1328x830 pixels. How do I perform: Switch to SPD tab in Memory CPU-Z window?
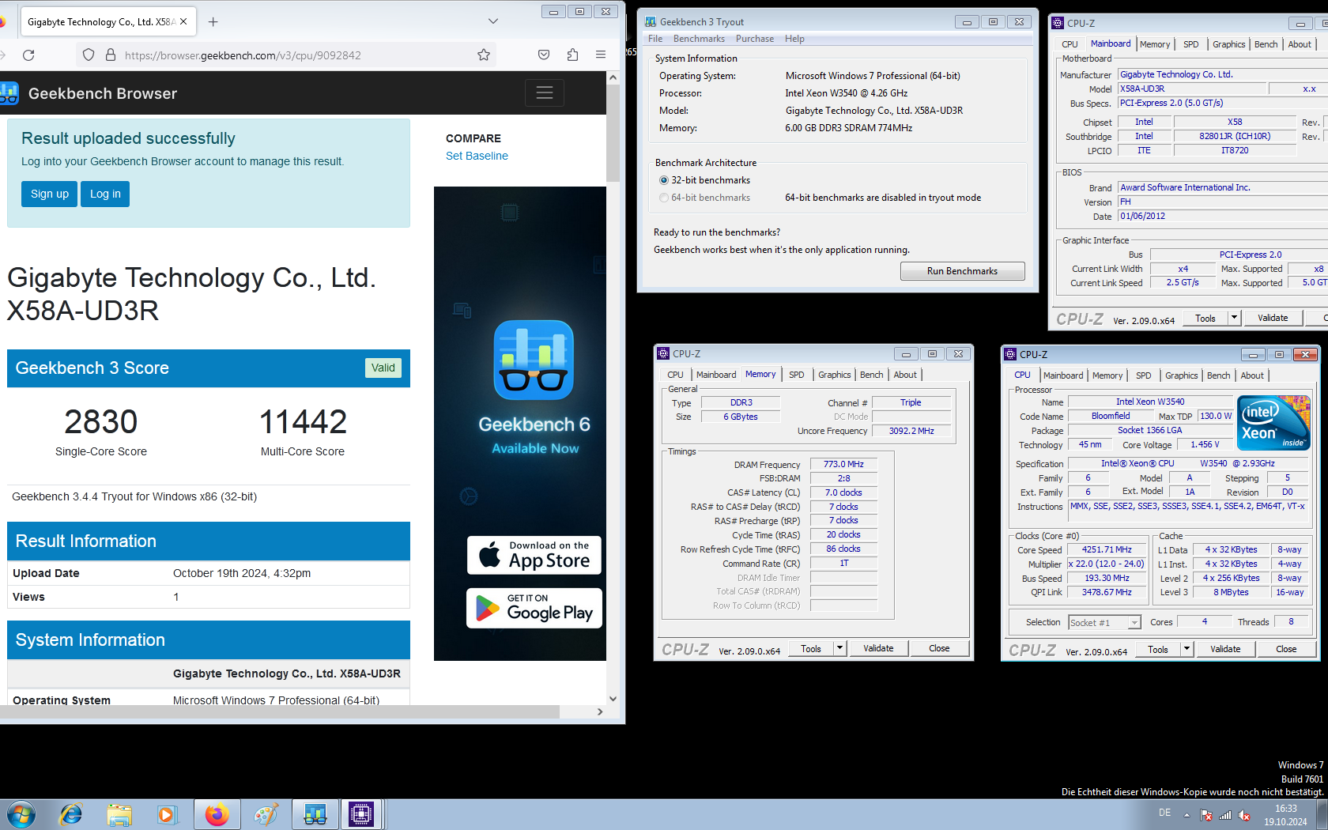796,375
